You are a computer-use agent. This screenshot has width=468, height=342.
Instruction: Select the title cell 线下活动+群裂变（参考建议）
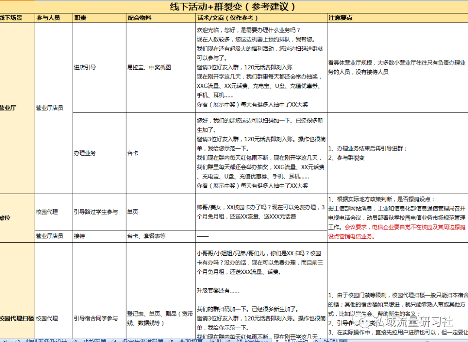pyautogui.click(x=234, y=7)
